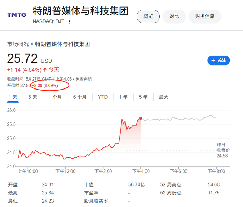Click the gray after-hours price line

pyautogui.click(x=178, y=118)
